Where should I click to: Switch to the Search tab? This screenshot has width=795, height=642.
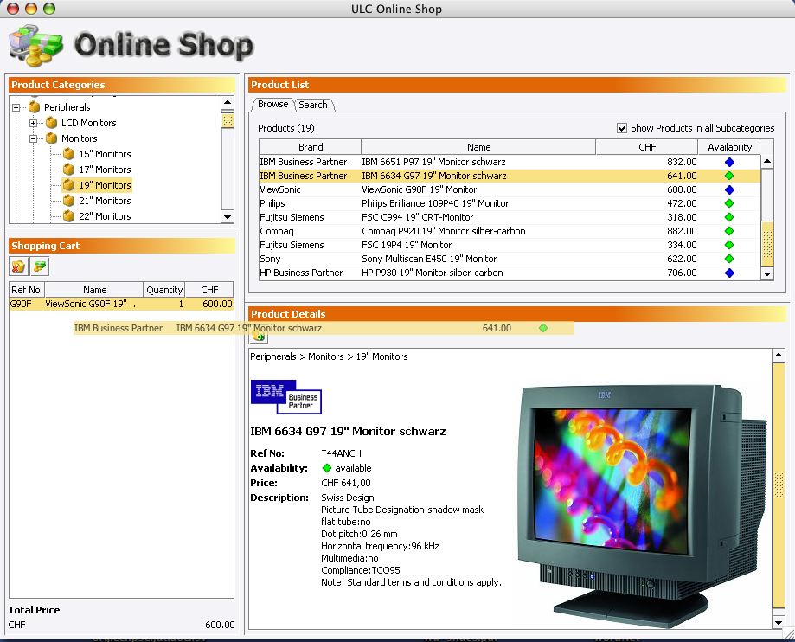(x=313, y=105)
